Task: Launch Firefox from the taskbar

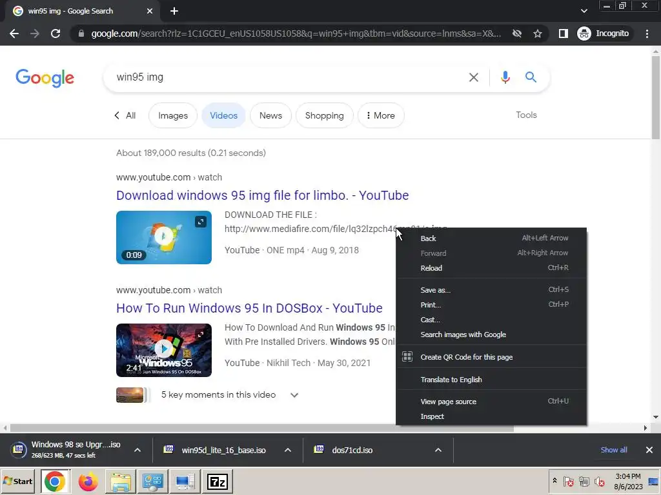Action: point(88,481)
